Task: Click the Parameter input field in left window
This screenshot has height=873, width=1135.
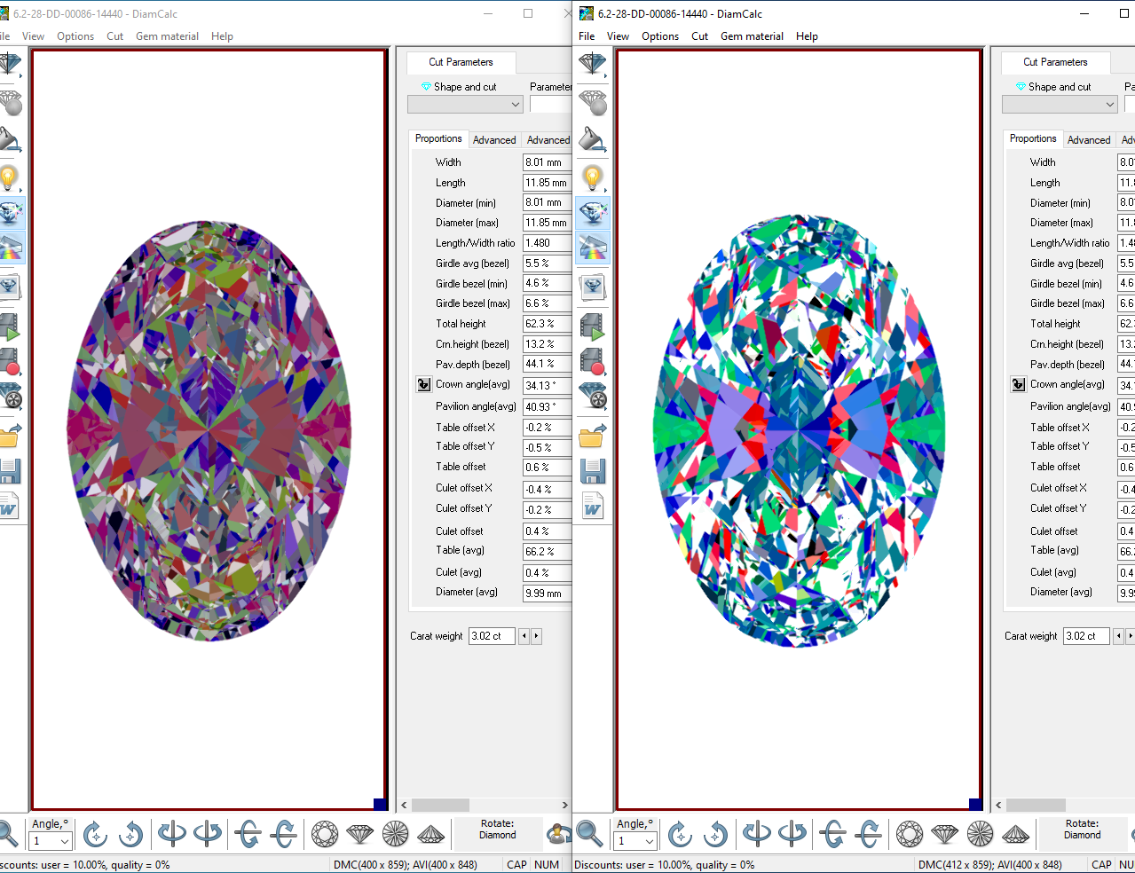Action: click(x=550, y=105)
